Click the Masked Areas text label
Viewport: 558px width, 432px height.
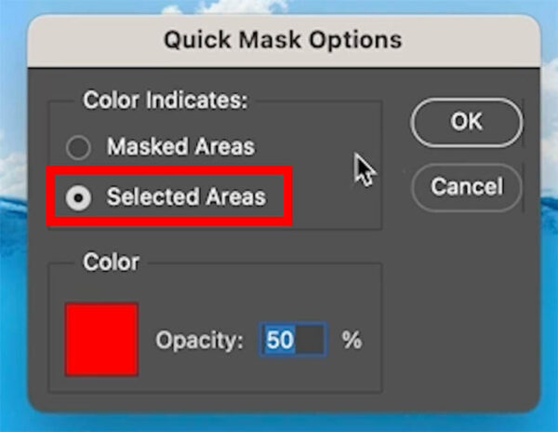click(180, 146)
